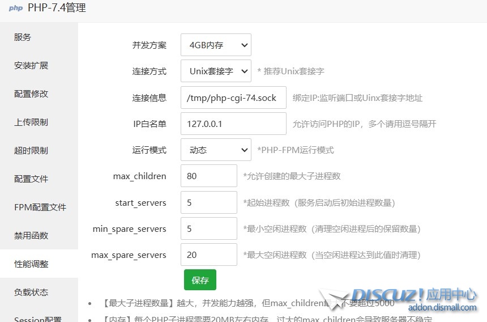The height and width of the screenshot is (322, 487).
Task: Click the green 保存 button
Action: pyautogui.click(x=200, y=279)
